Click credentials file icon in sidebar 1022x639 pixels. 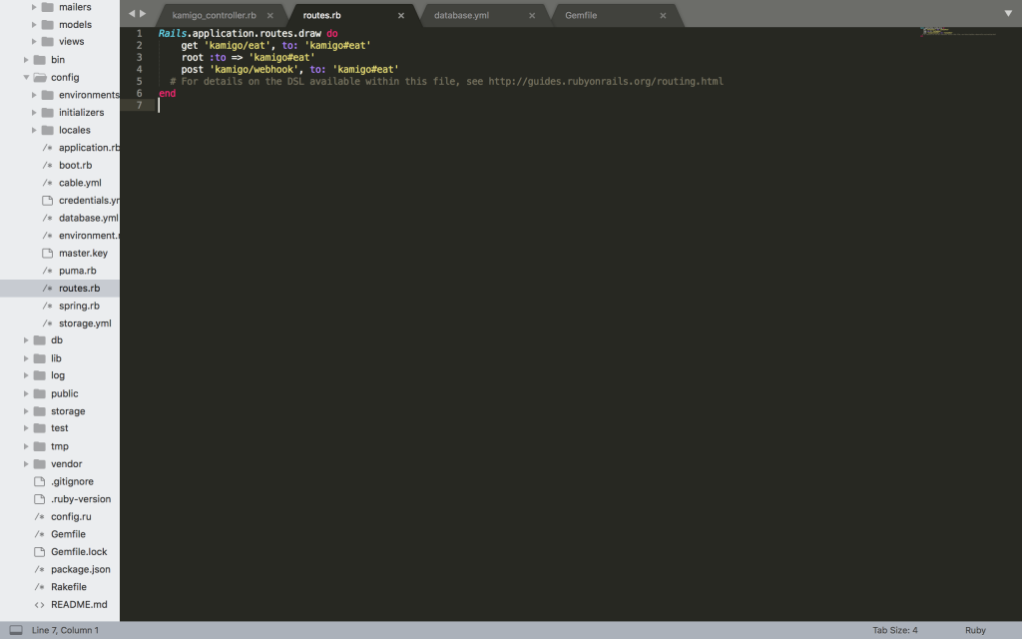coord(48,201)
